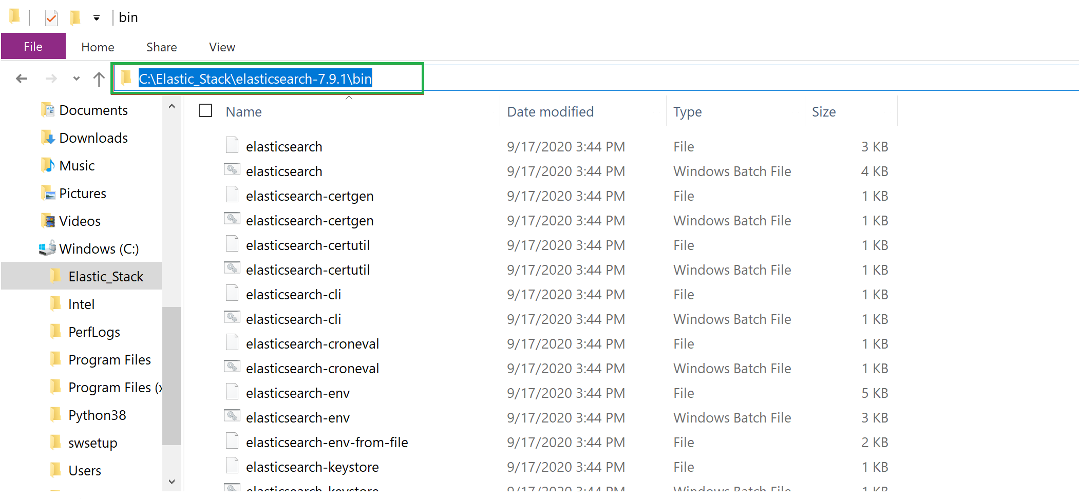Open the File menu
Screen dimensions: 1079x499
(x=33, y=46)
